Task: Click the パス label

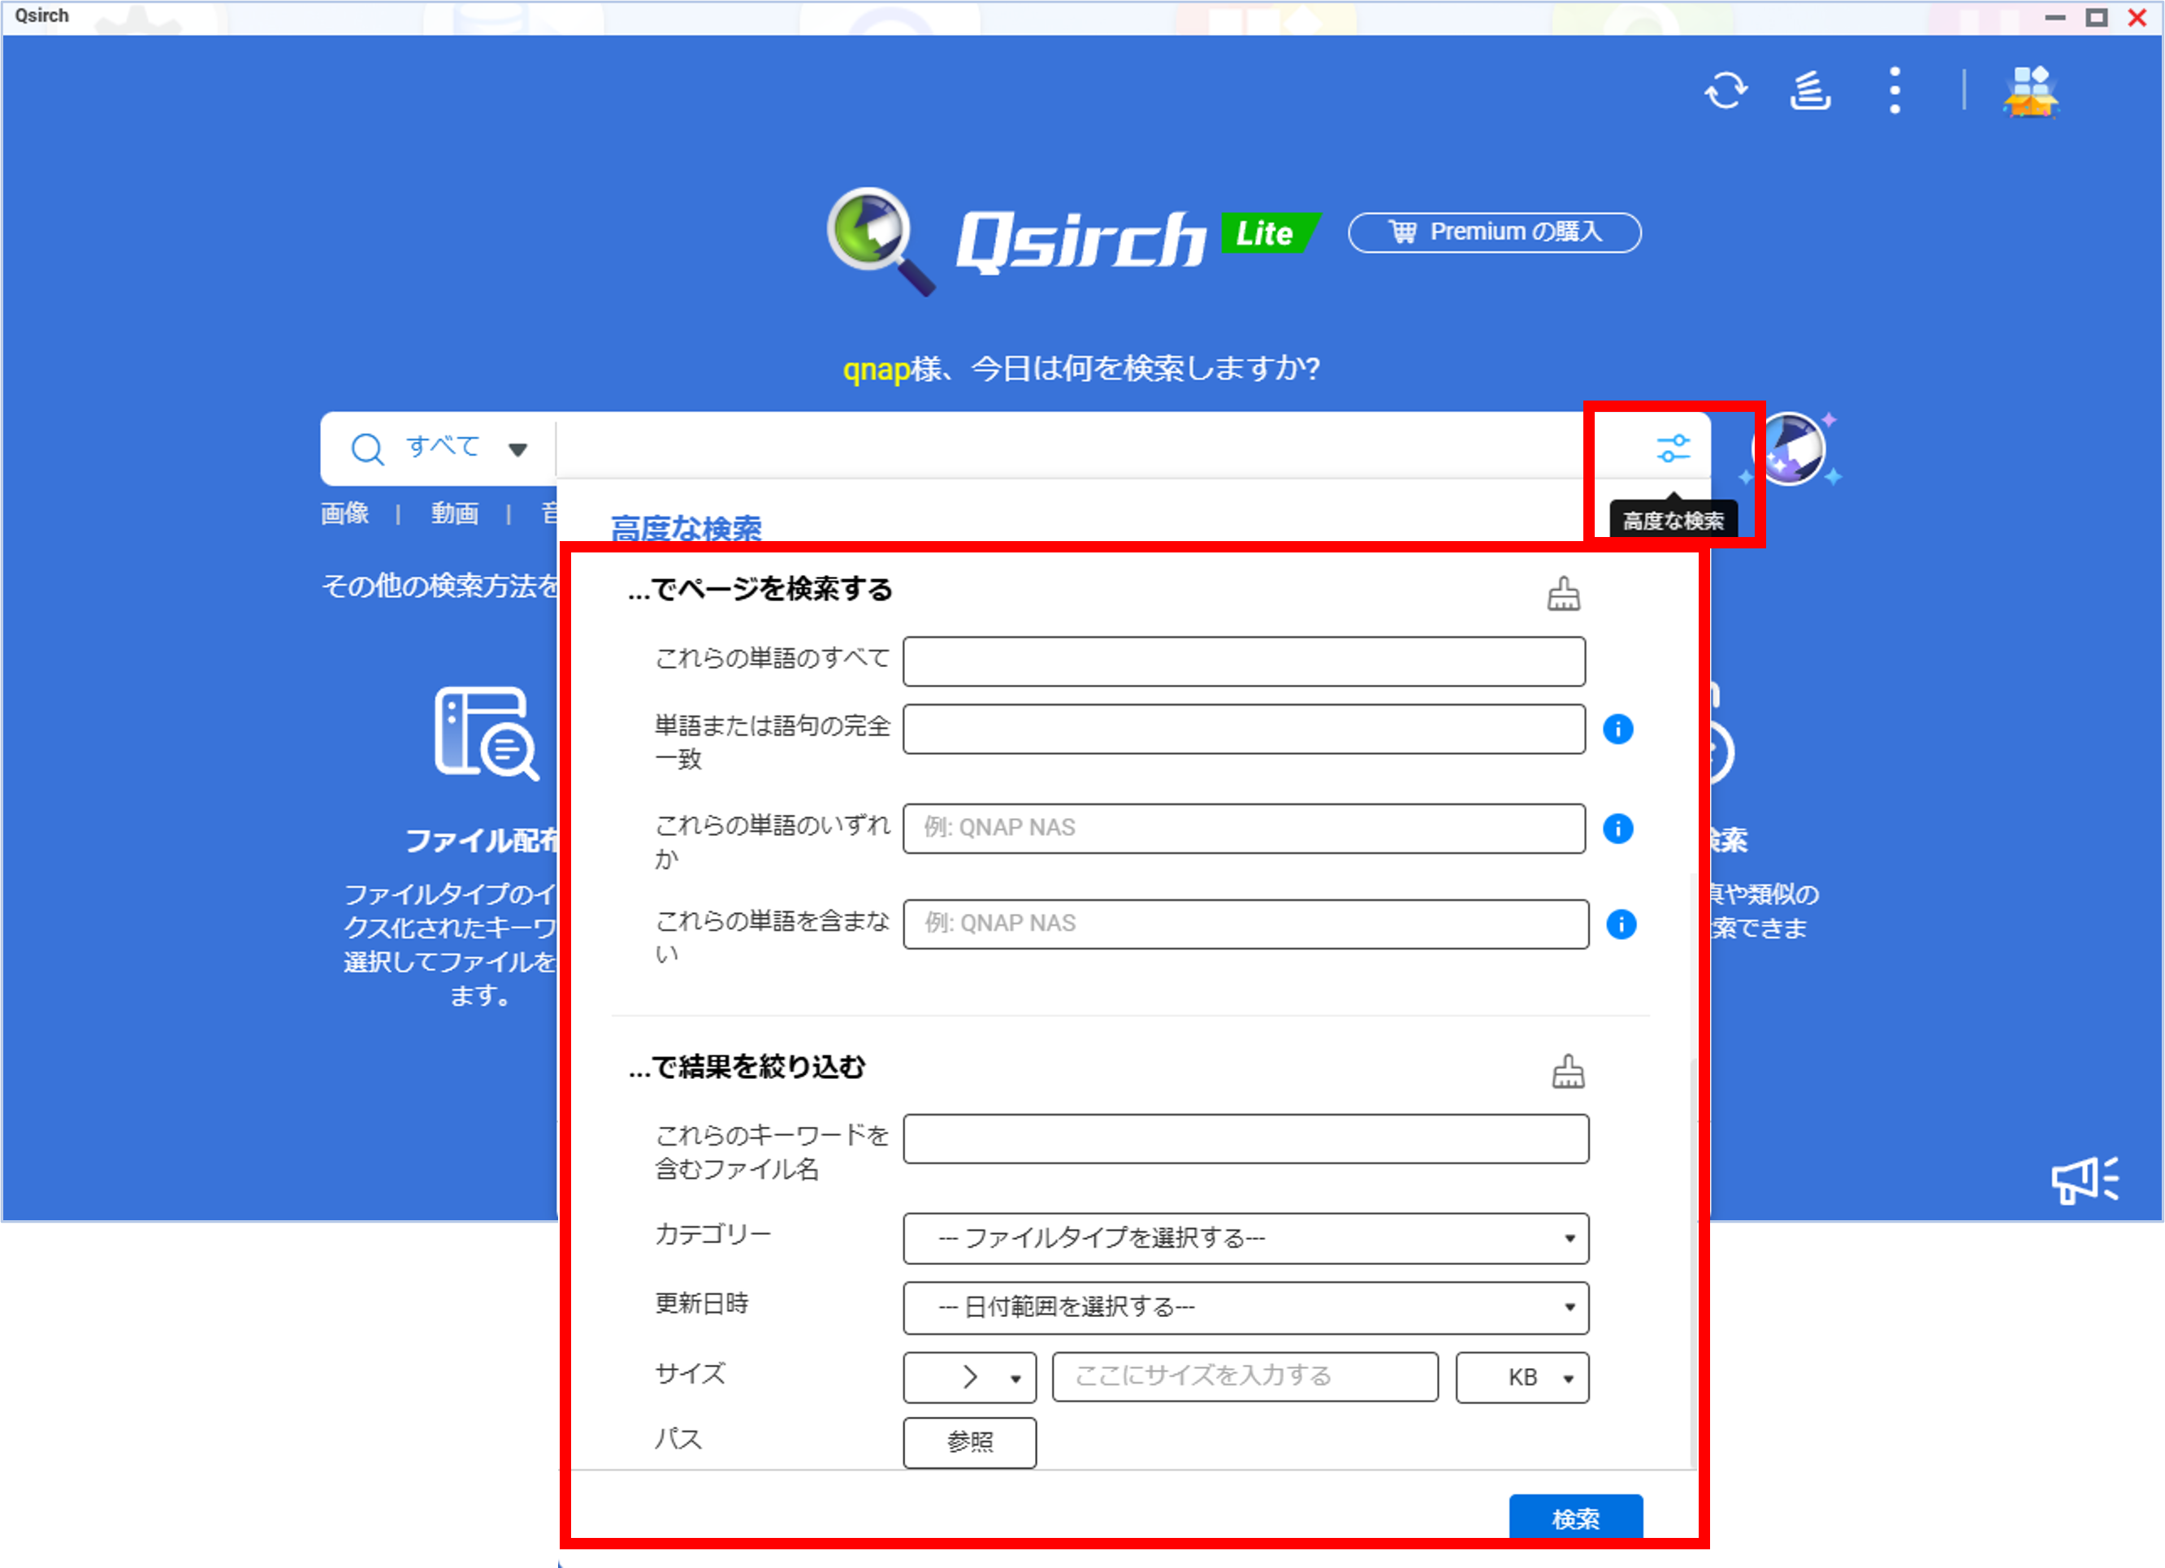Action: point(678,1439)
